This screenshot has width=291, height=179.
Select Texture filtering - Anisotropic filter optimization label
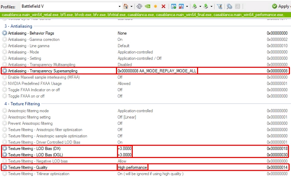point(45,130)
